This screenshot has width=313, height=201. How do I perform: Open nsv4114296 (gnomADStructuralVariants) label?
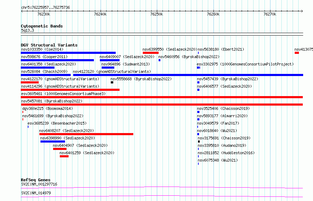tap(60, 86)
